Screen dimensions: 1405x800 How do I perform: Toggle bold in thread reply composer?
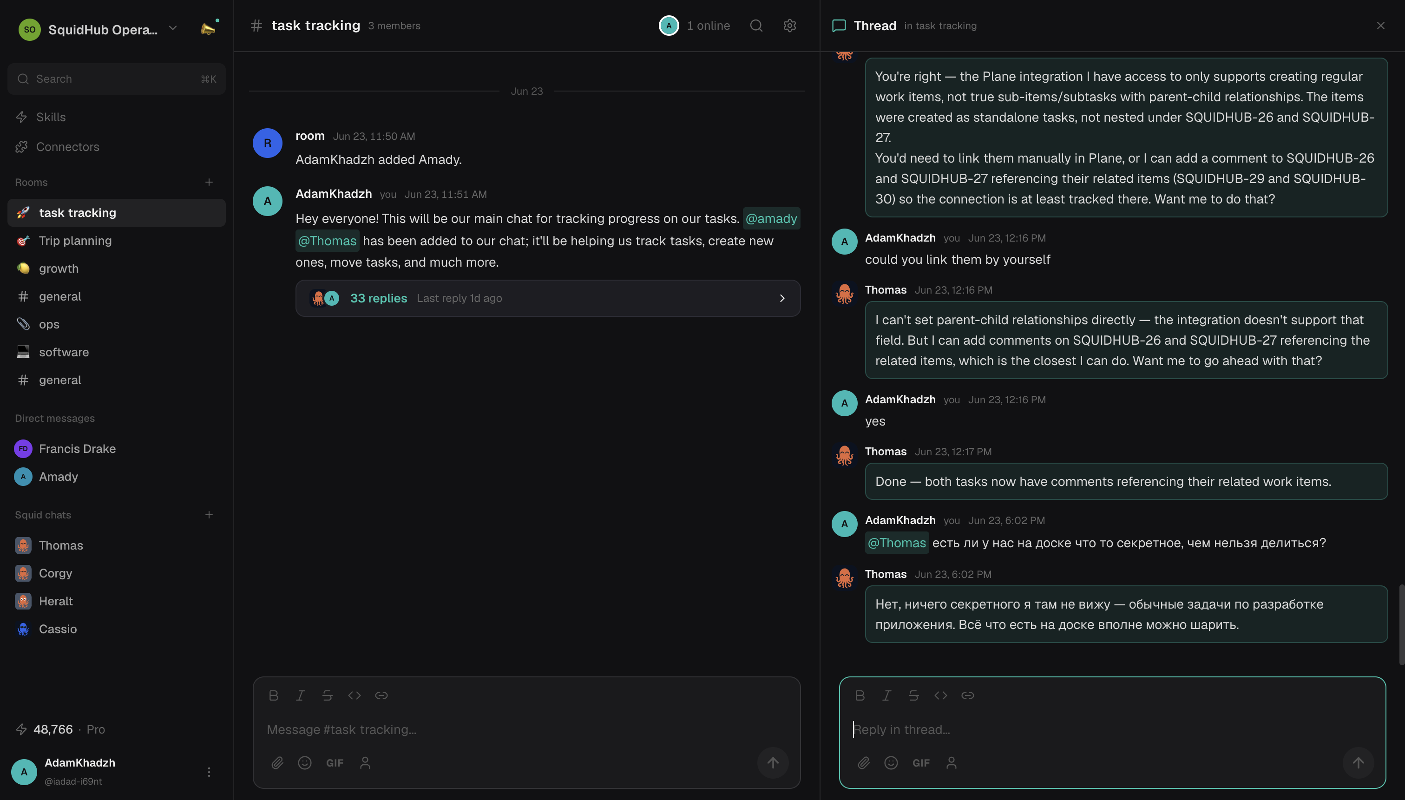[860, 695]
